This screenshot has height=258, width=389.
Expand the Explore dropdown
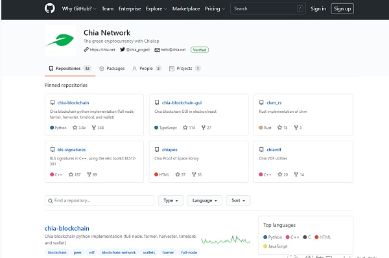(x=156, y=8)
